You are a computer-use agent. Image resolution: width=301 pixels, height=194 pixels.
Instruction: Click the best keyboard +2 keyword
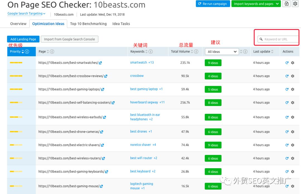143,171
